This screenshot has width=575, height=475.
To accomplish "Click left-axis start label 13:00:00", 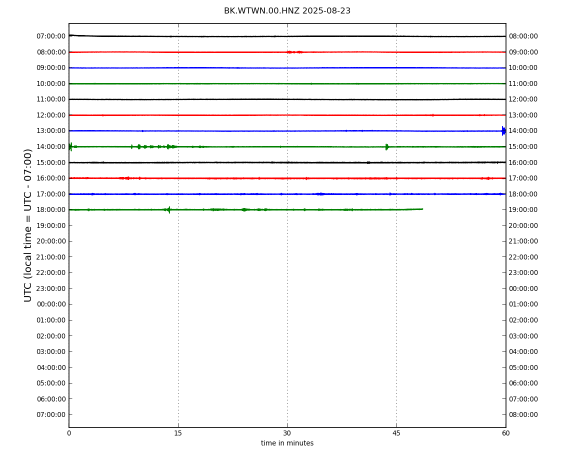I will pos(51,130).
